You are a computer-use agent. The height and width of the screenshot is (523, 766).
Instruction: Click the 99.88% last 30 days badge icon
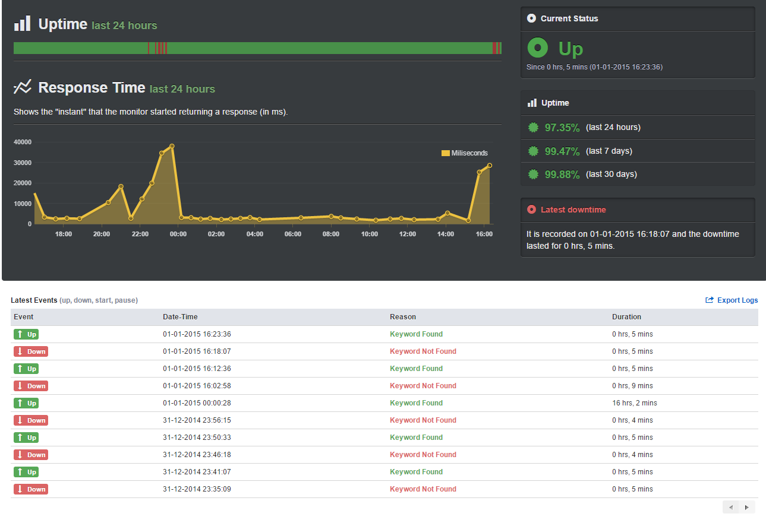point(533,174)
